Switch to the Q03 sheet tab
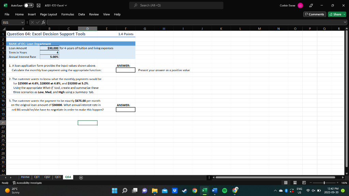The width and height of the screenshot is (349, 196). coord(57,177)
